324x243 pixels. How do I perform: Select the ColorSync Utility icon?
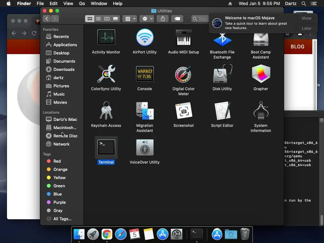coord(106,74)
